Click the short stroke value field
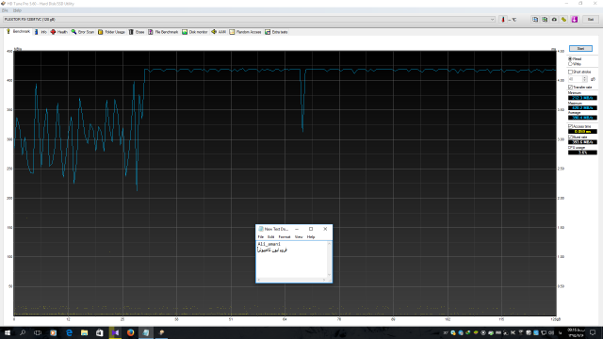603x339 pixels. pyautogui.click(x=576, y=79)
